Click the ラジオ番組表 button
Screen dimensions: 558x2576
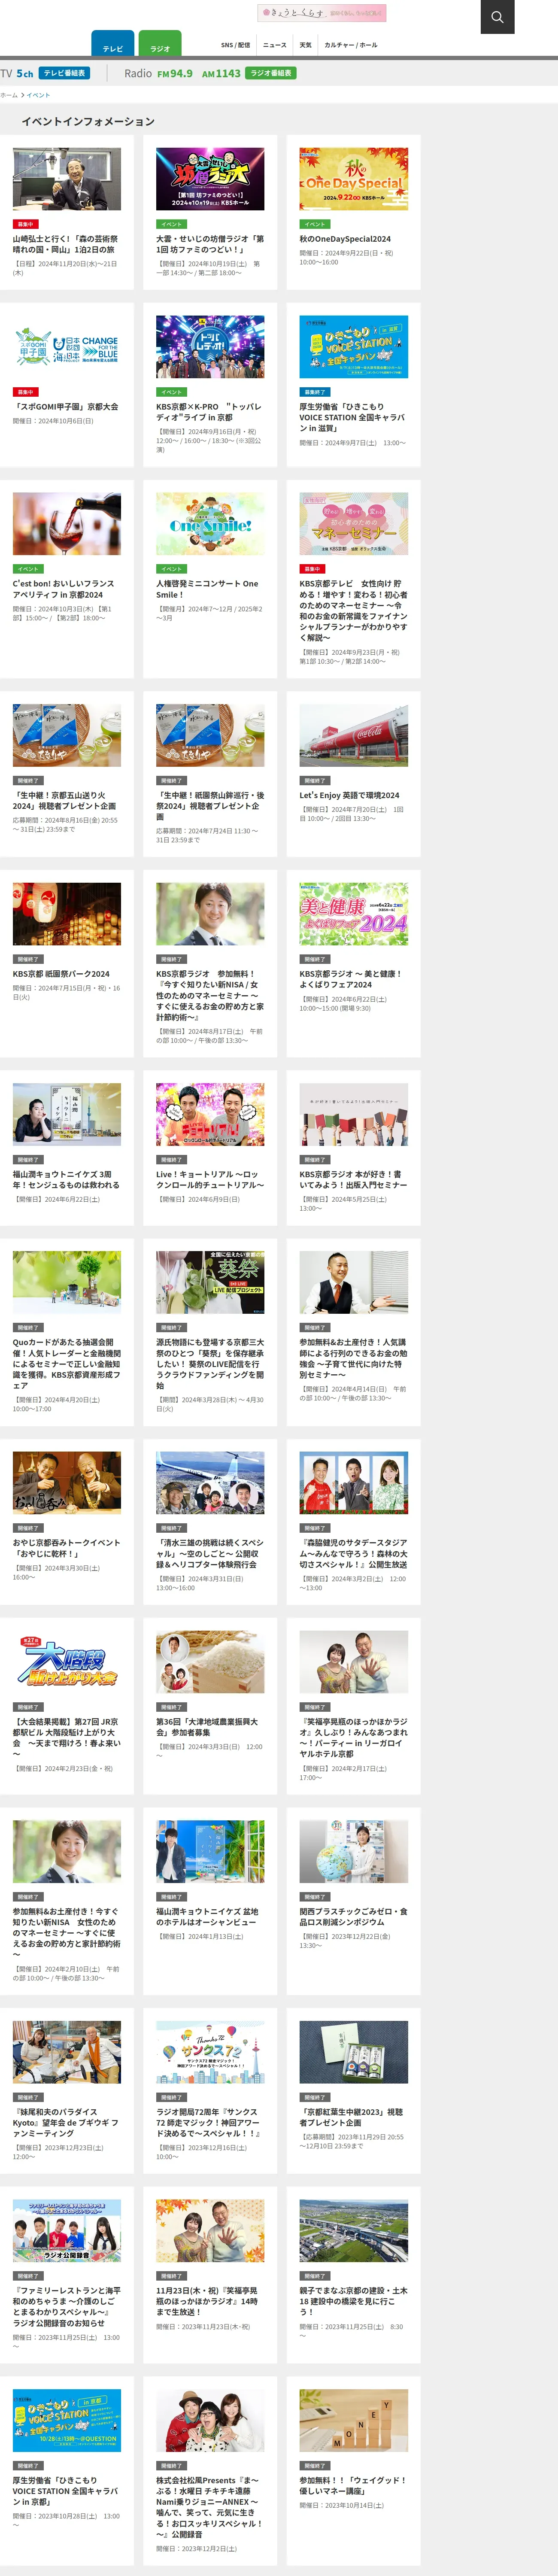(x=270, y=73)
